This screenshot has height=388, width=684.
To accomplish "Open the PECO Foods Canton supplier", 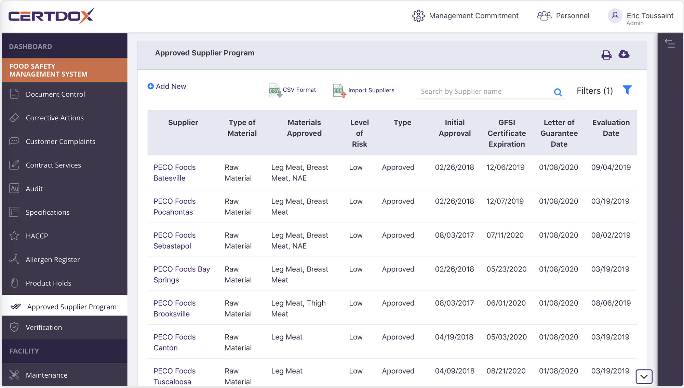I will (x=174, y=342).
